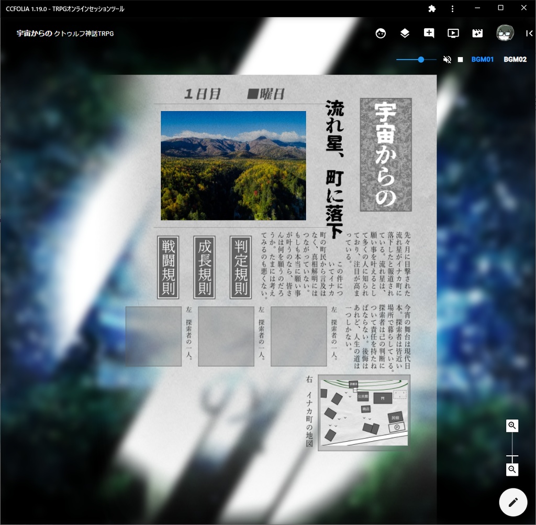This screenshot has height=525, width=536.
Task: Click your user avatar in the top toolbar
Action: pyautogui.click(x=504, y=32)
